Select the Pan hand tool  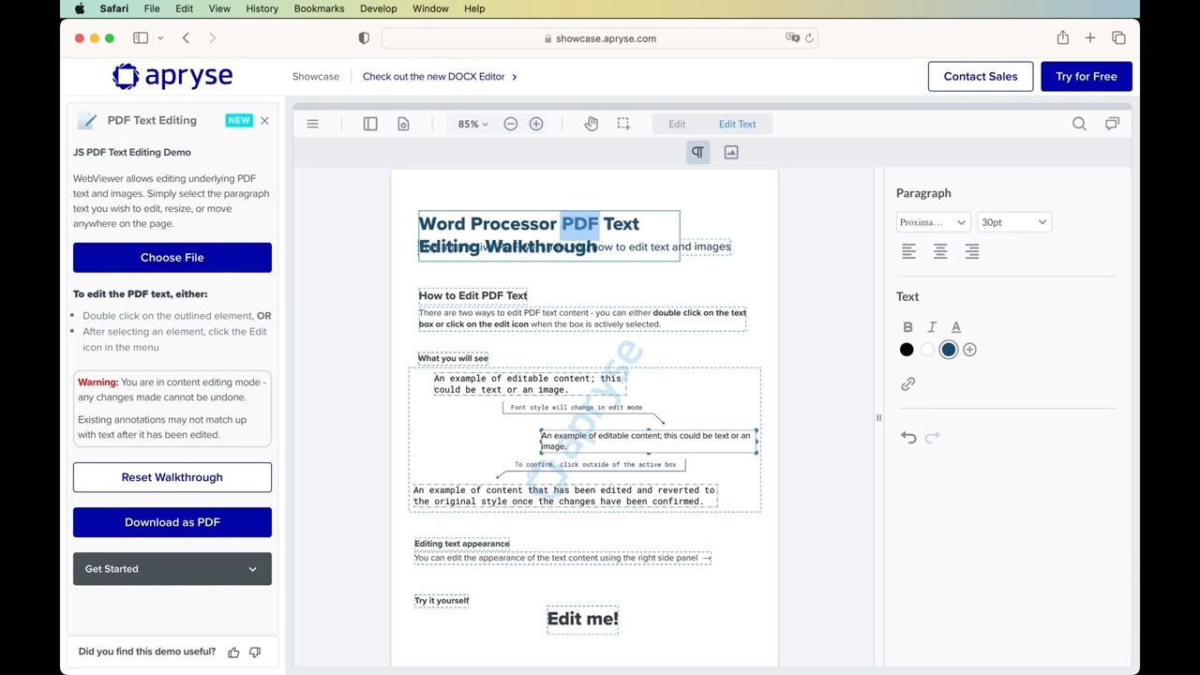coord(591,124)
